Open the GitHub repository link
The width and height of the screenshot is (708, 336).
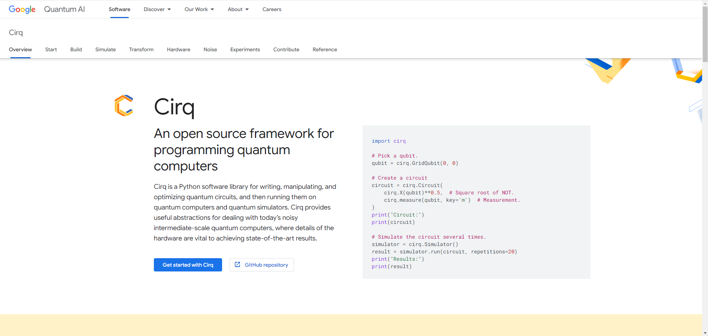click(x=262, y=265)
